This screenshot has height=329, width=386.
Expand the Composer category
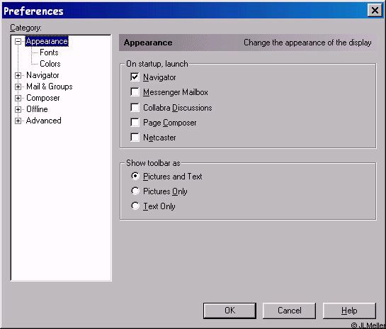[x=18, y=98]
